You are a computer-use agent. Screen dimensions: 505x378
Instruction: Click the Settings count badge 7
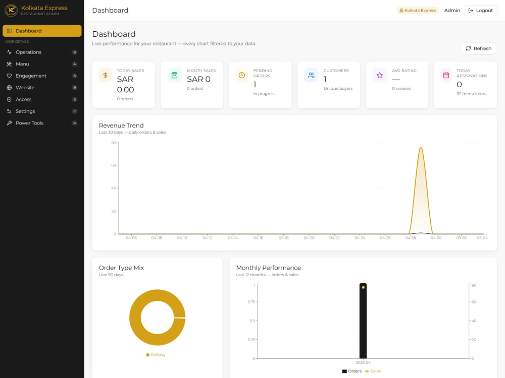(74, 111)
